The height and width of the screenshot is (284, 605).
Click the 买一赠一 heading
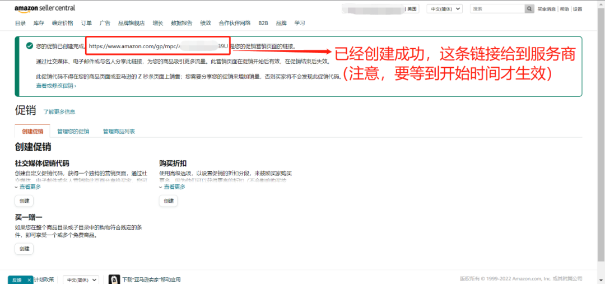click(29, 218)
